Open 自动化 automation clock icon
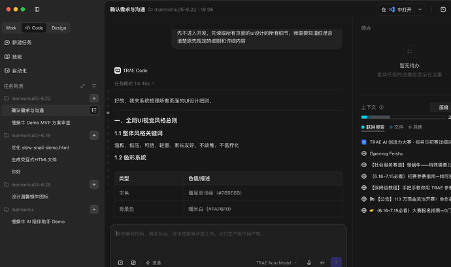The image size is (451, 267). [7, 71]
